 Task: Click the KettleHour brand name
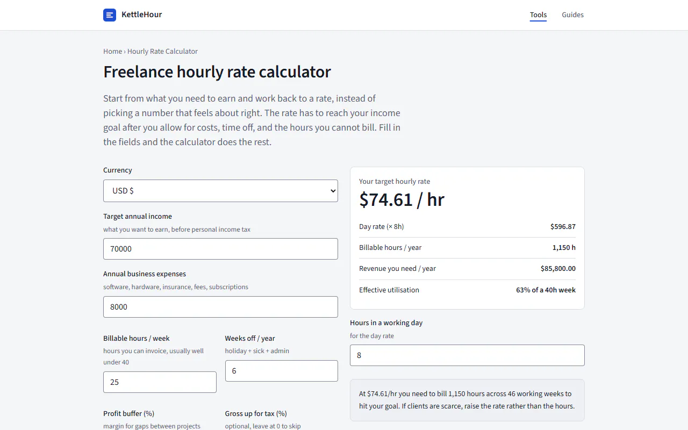coord(141,15)
